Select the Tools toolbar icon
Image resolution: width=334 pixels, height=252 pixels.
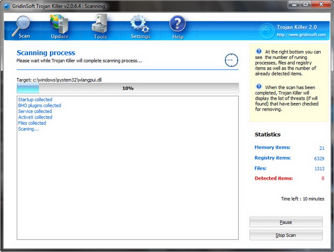pyautogui.click(x=100, y=24)
